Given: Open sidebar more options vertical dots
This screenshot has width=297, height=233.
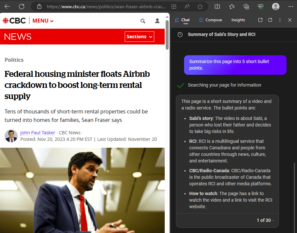Looking at the screenshot, I should 280,20.
